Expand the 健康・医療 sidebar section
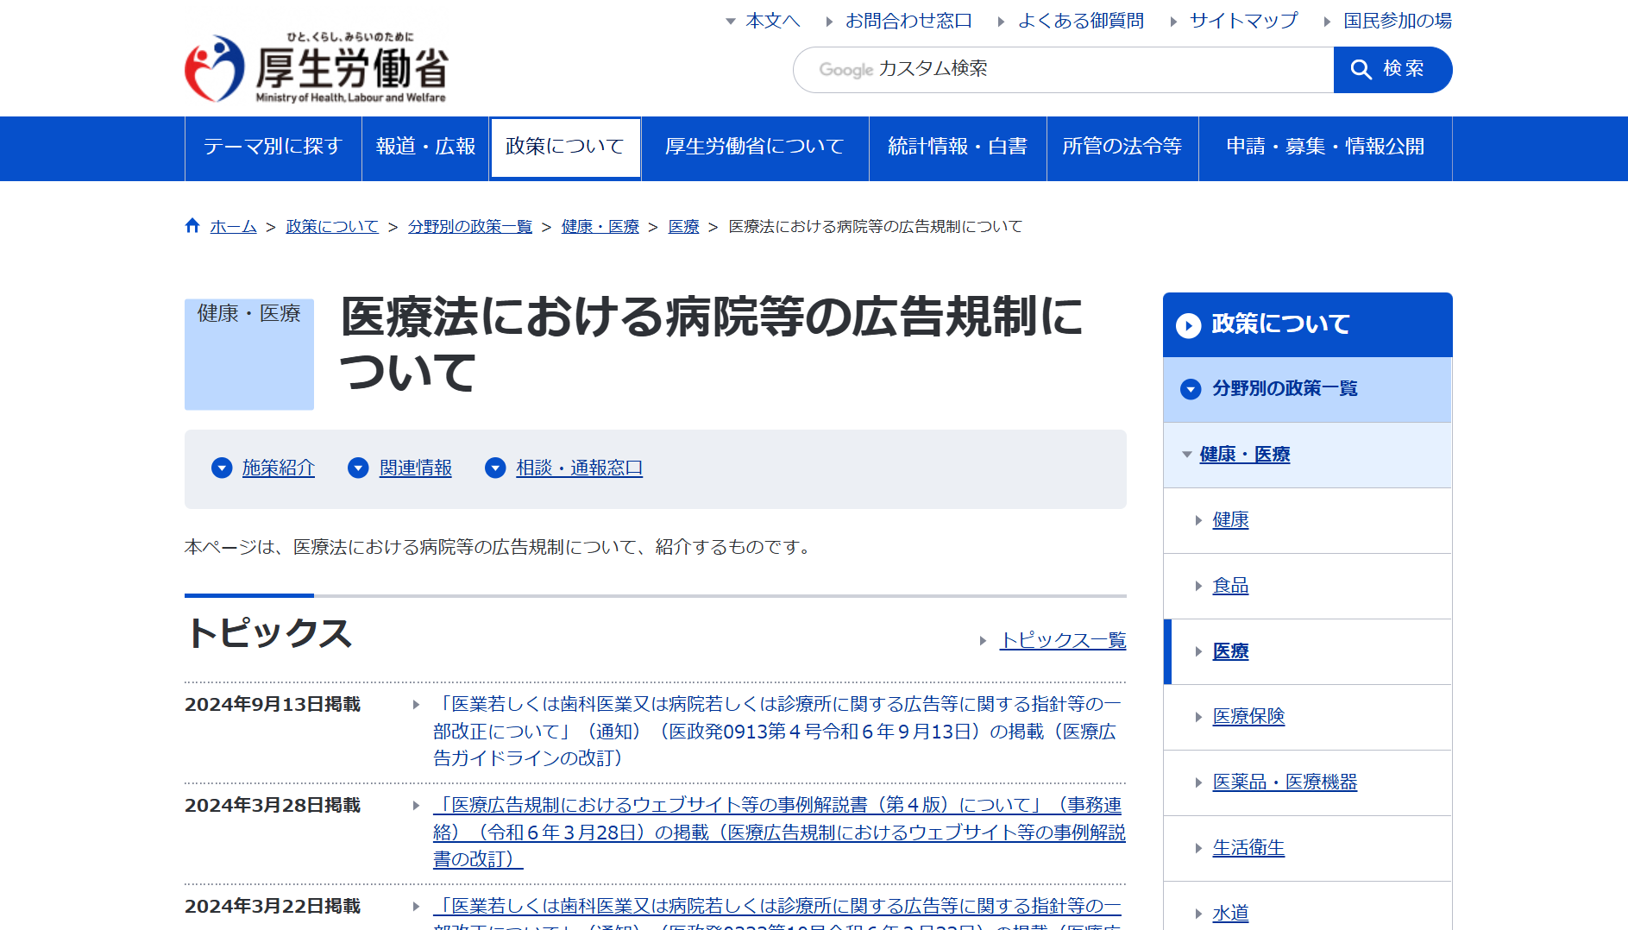The image size is (1628, 930). pos(1243,455)
